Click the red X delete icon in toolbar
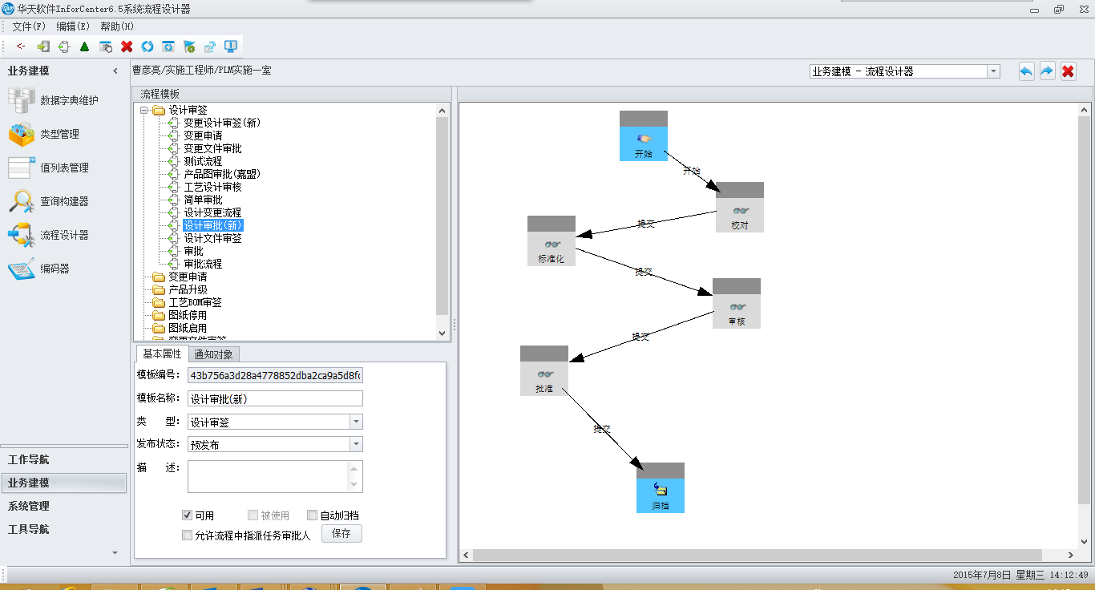The height and width of the screenshot is (590, 1095). tap(127, 46)
